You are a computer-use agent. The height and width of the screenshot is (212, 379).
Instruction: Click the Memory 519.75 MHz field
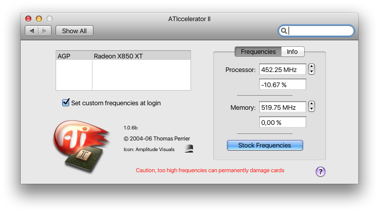[x=282, y=107]
